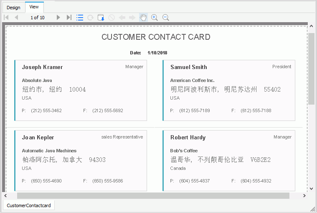Viewport: 317px width, 213px height.
Task: Click the Robert Hardy contact card name
Action: click(x=188, y=137)
